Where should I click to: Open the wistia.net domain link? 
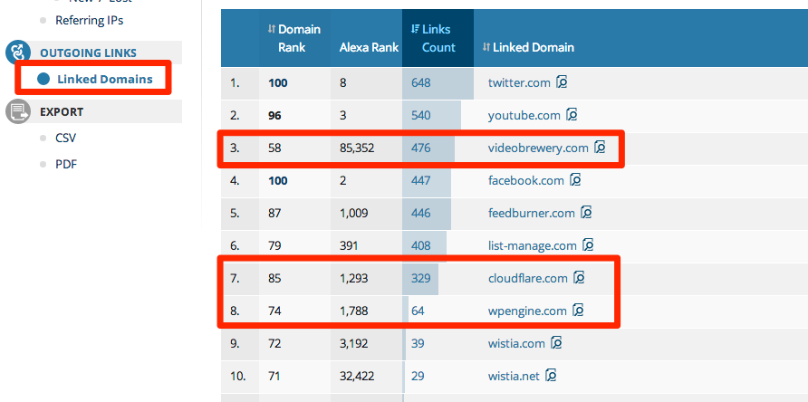pyautogui.click(x=514, y=377)
